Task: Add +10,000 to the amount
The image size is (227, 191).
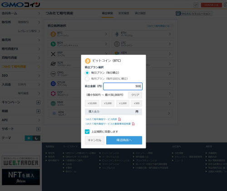Action: (92, 103)
